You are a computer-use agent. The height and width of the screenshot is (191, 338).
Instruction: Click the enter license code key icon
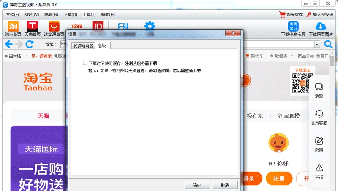tap(309, 14)
